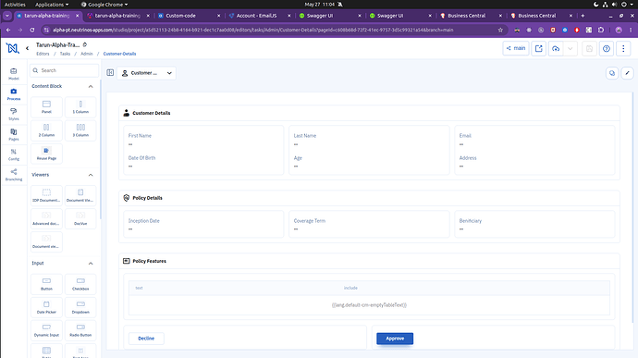Image resolution: width=638 pixels, height=358 pixels.
Task: Expand the deploy options dropdown arrow
Action: point(571,48)
